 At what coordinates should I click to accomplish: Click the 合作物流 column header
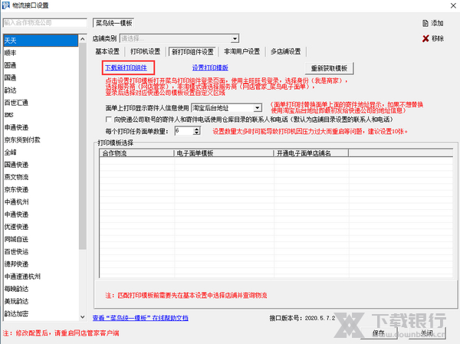(x=137, y=152)
